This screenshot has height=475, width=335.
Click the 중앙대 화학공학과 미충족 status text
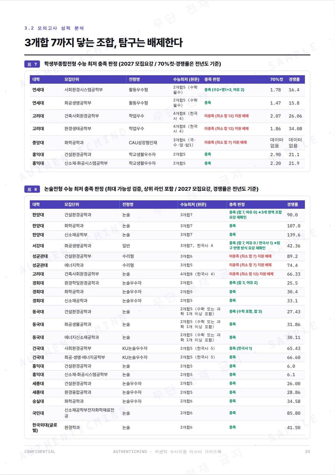click(x=226, y=143)
